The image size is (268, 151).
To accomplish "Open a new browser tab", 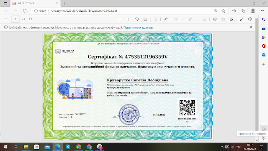I will coord(64,3).
